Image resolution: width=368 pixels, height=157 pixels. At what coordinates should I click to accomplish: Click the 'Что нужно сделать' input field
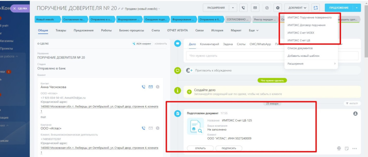272,56
